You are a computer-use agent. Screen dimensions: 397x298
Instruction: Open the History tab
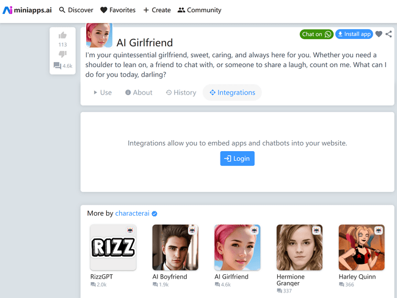pos(181,93)
